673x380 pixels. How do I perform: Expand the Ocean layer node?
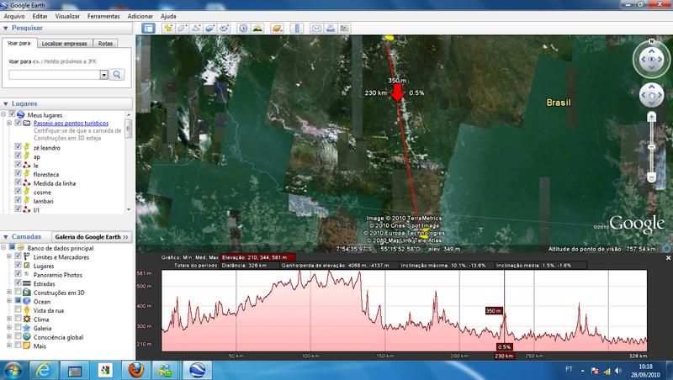[x=9, y=301]
